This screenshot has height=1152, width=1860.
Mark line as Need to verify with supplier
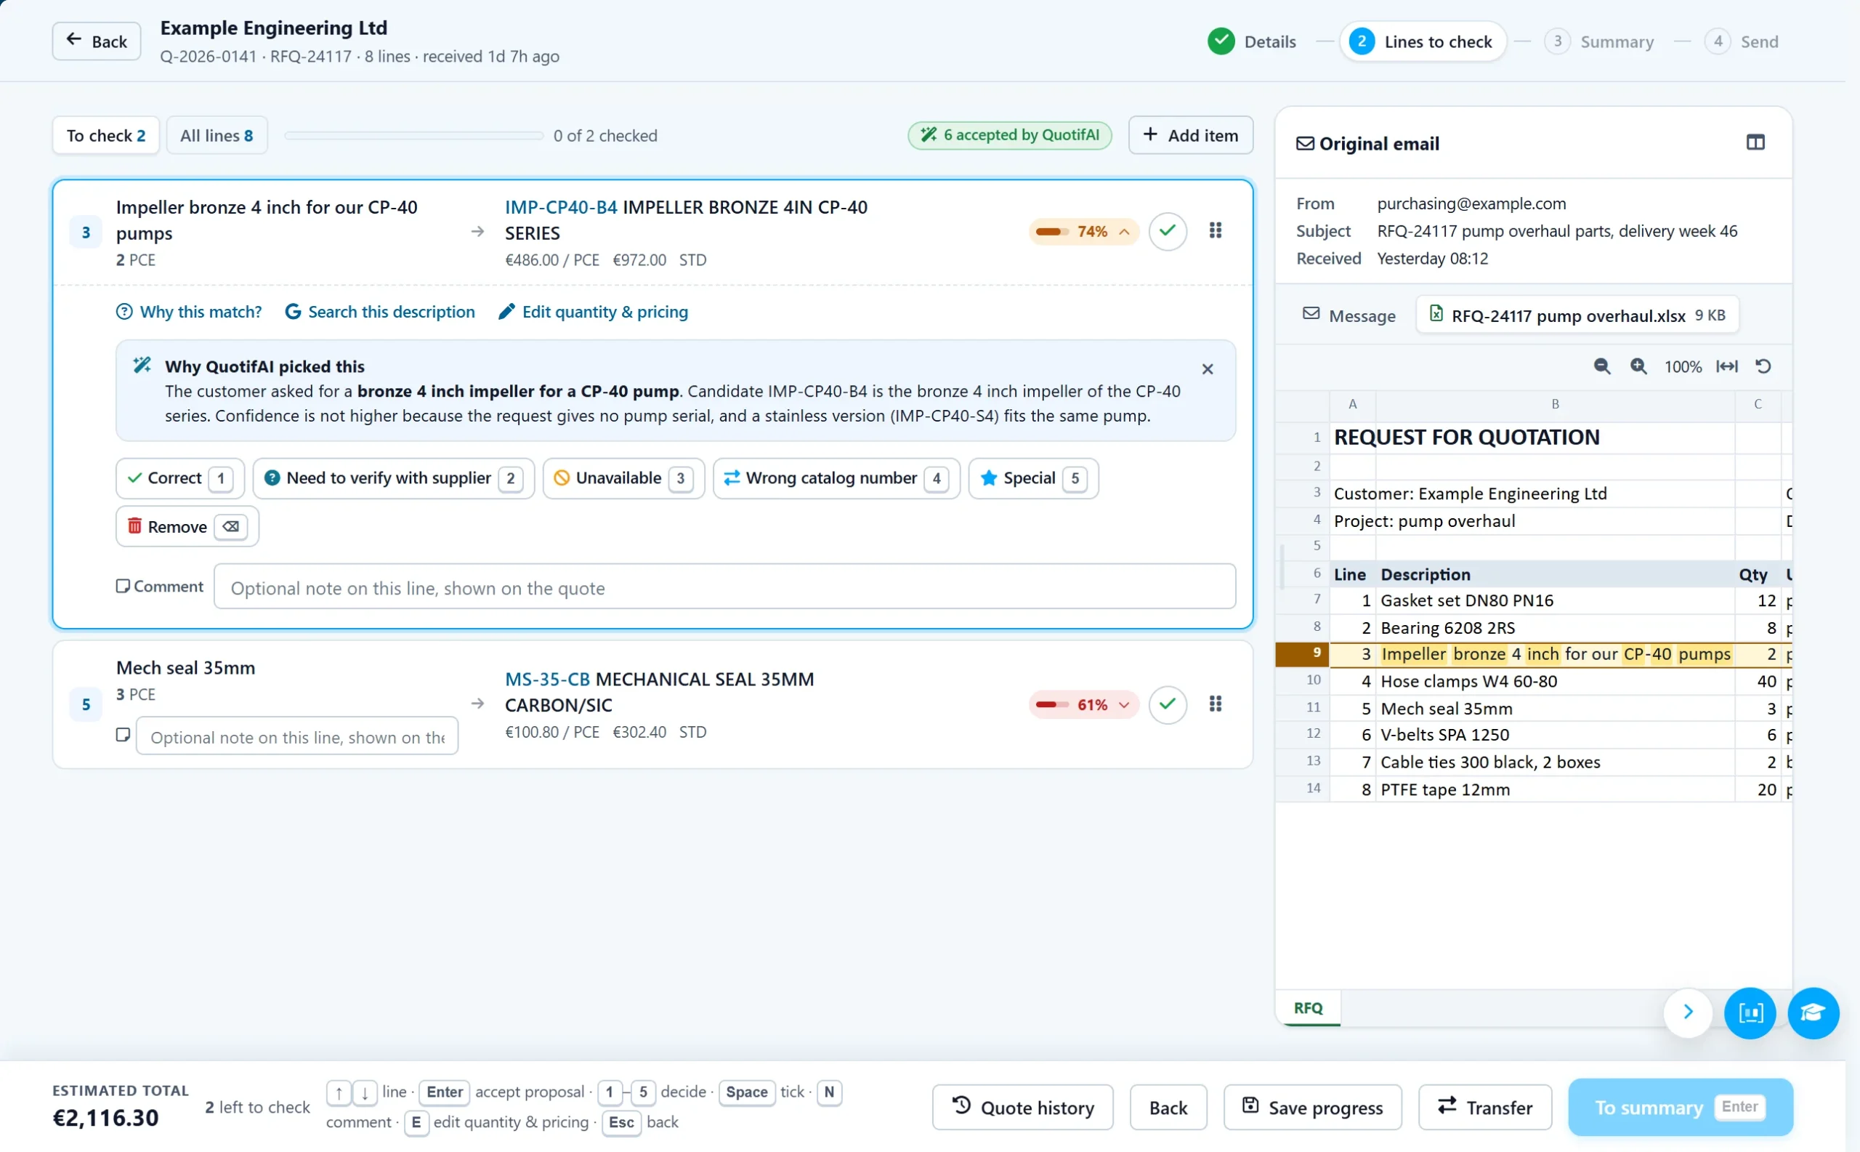[x=393, y=478]
